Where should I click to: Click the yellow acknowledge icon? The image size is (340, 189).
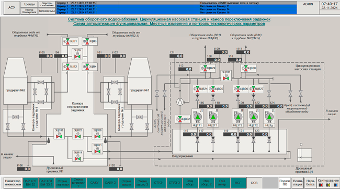[x=328, y=185]
